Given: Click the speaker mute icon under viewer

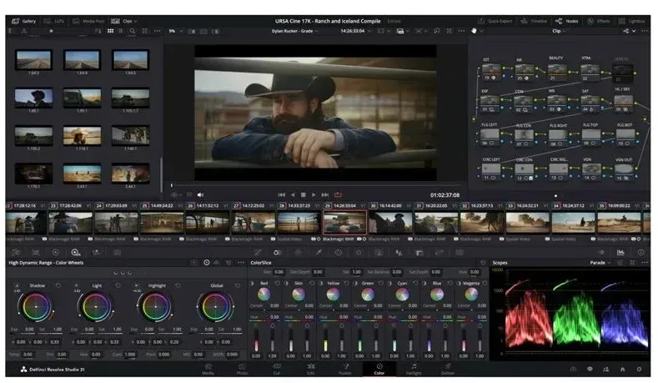Looking at the screenshot, I should (x=201, y=195).
